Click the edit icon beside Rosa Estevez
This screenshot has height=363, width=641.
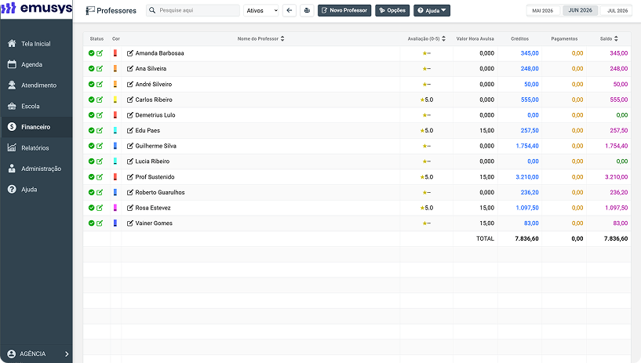(x=130, y=208)
